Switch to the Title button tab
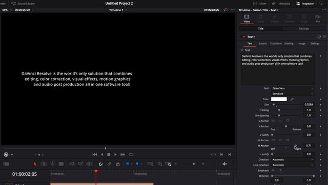 coord(261,29)
